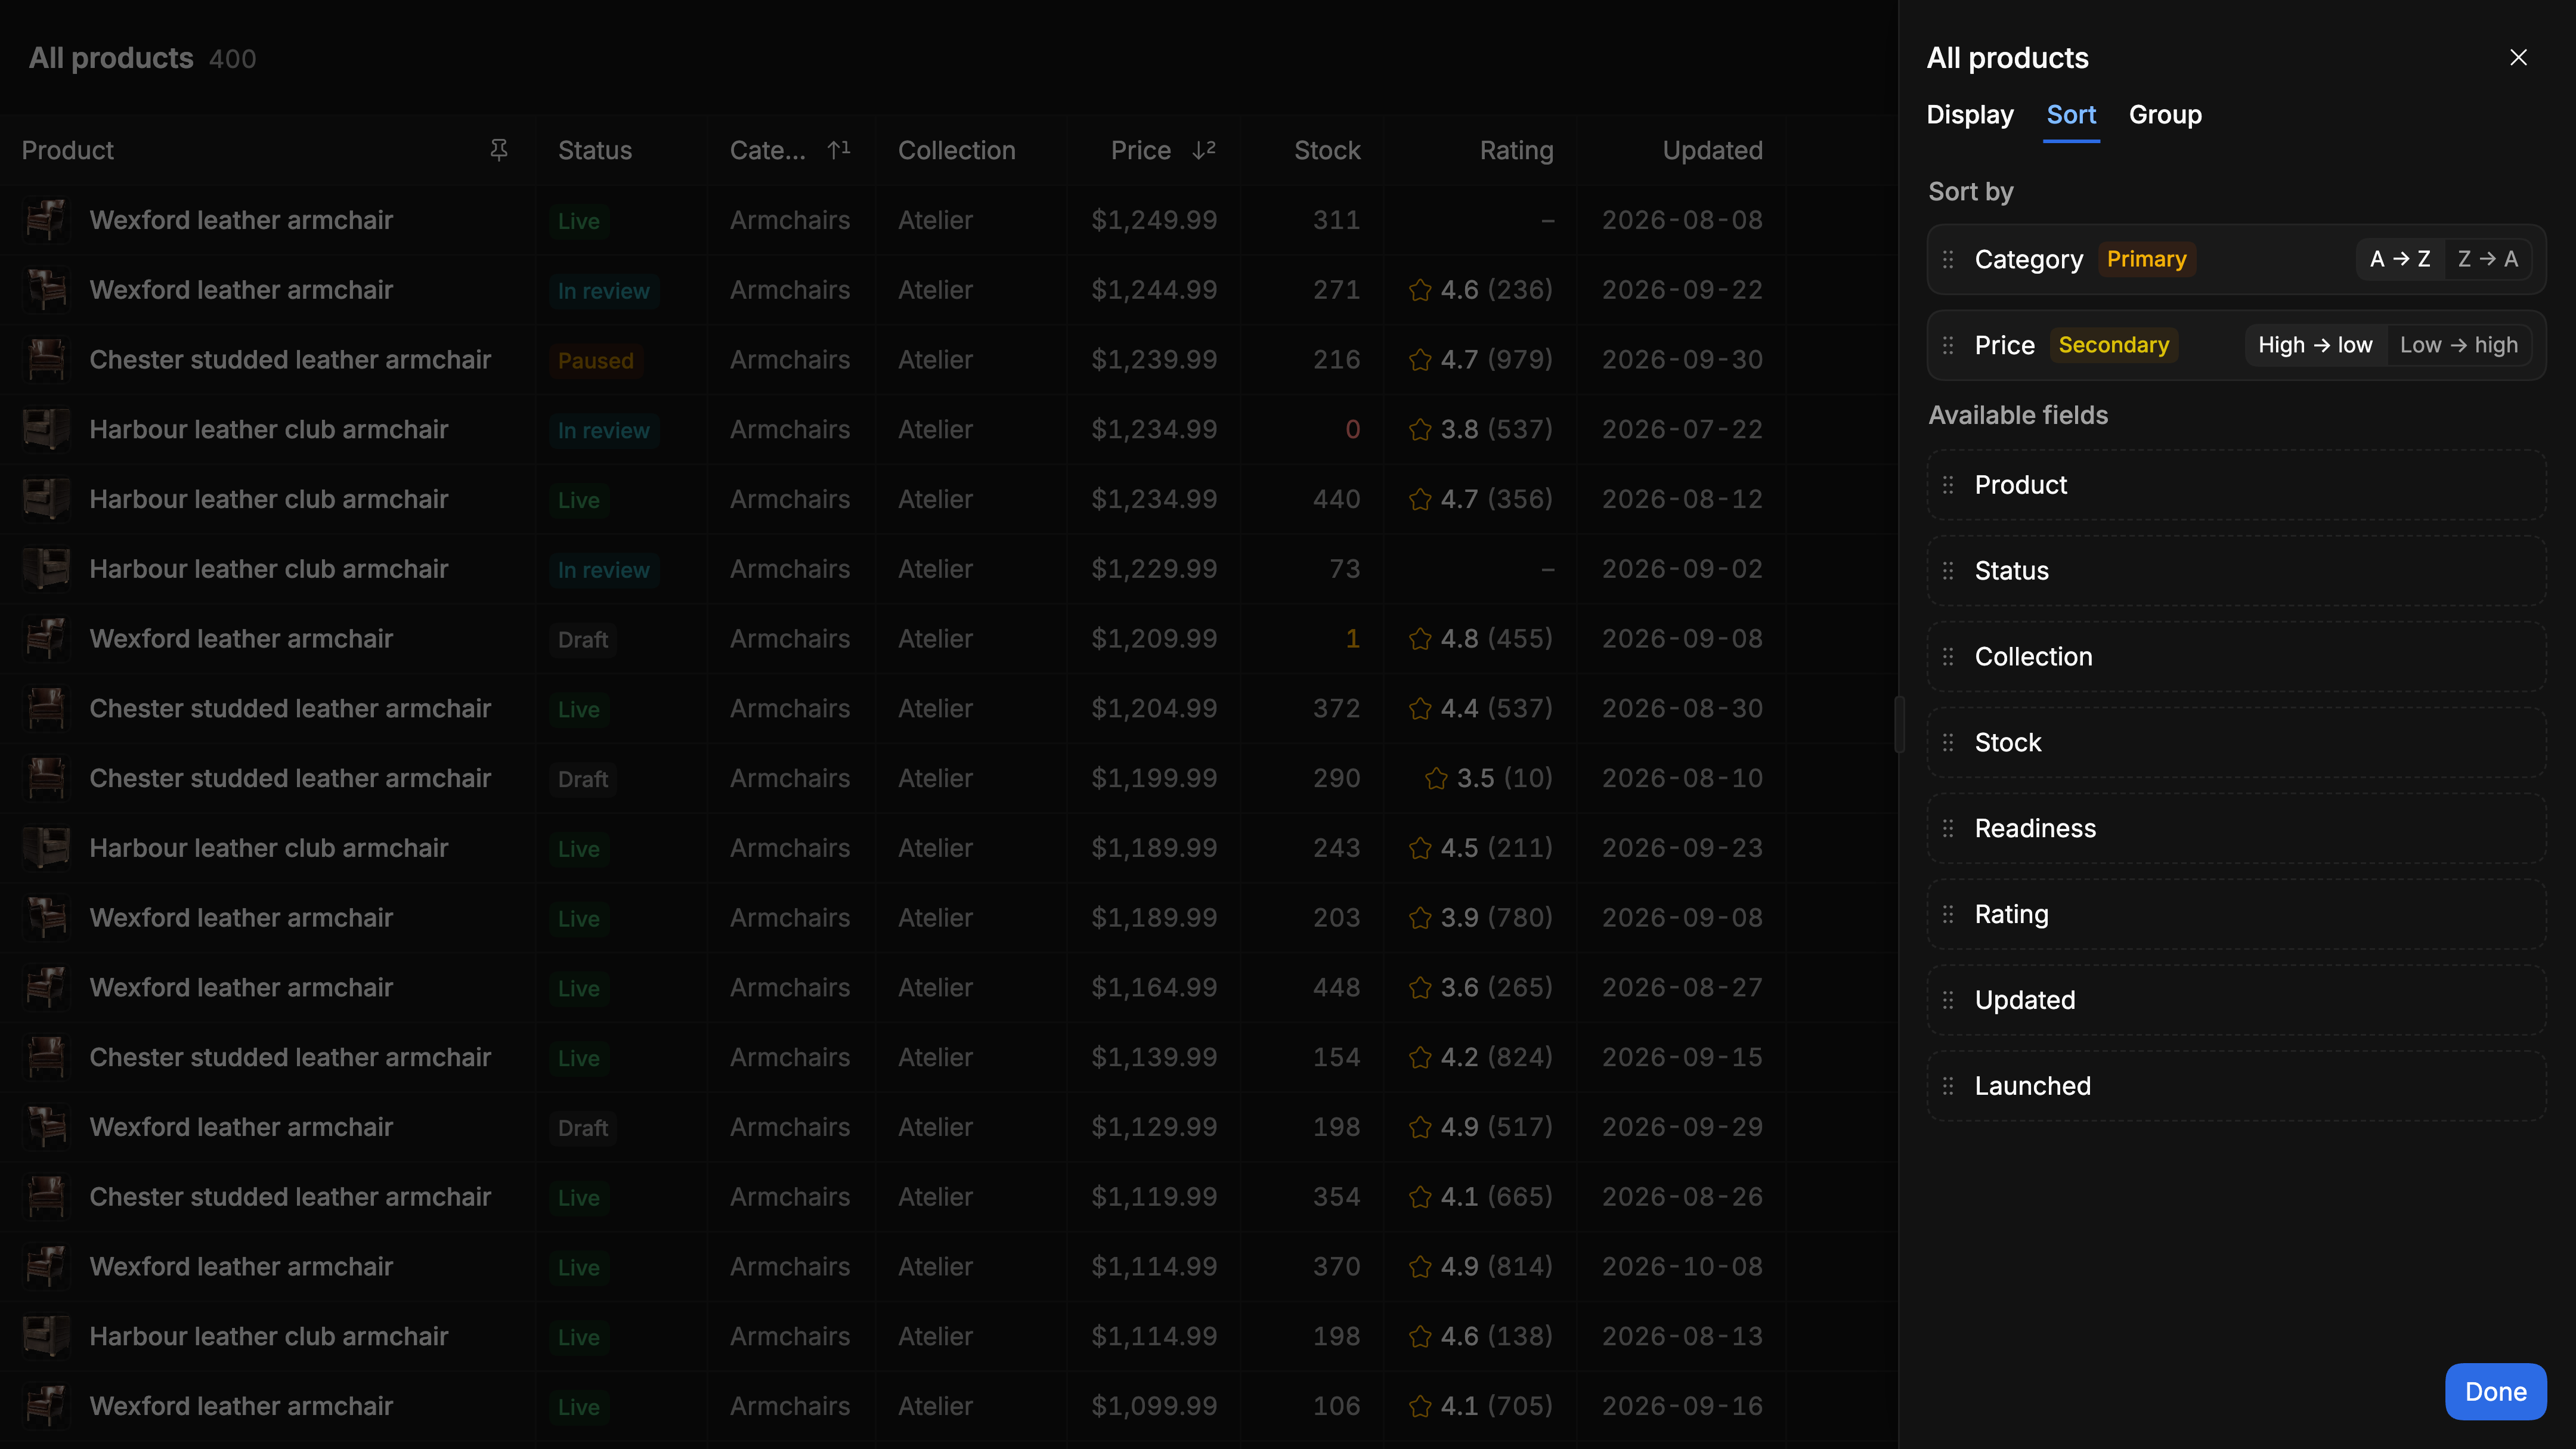Grab the Category sort drag handle
Image resolution: width=2576 pixels, height=1449 pixels.
click(x=1948, y=260)
